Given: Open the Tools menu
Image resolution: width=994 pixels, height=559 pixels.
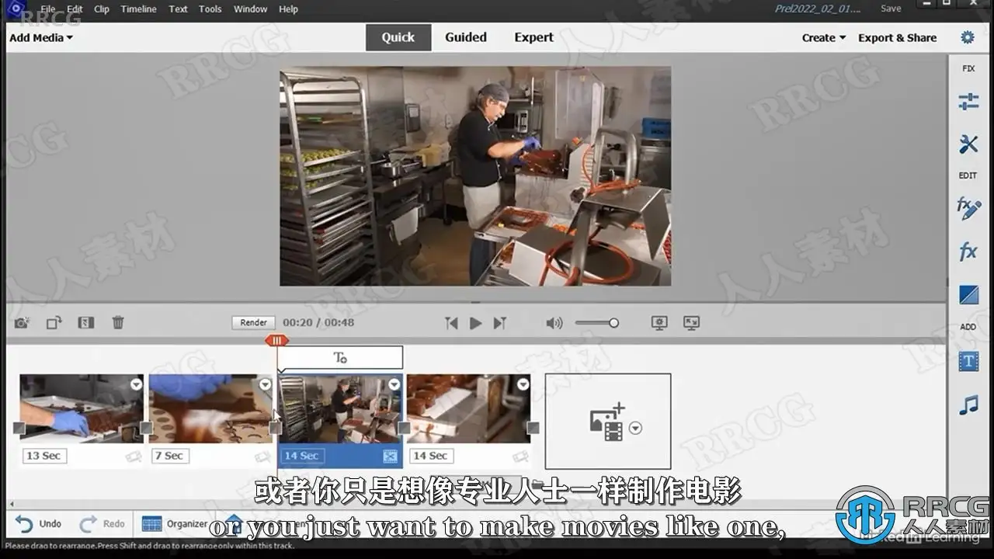Looking at the screenshot, I should pos(210,9).
